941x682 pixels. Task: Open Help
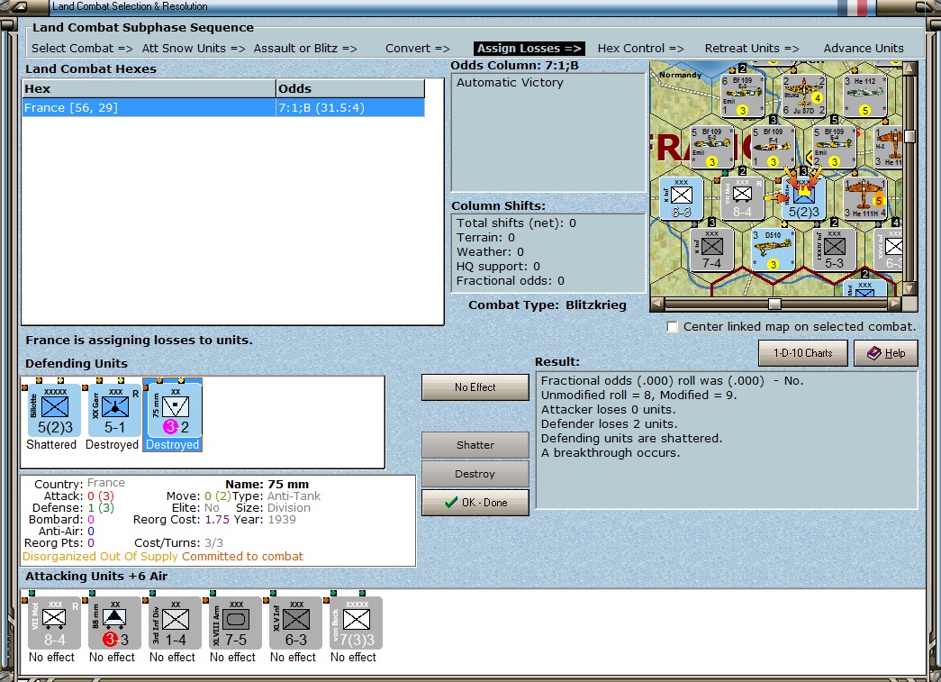point(886,353)
